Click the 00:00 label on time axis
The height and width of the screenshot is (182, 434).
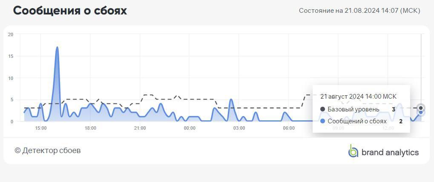pos(190,128)
